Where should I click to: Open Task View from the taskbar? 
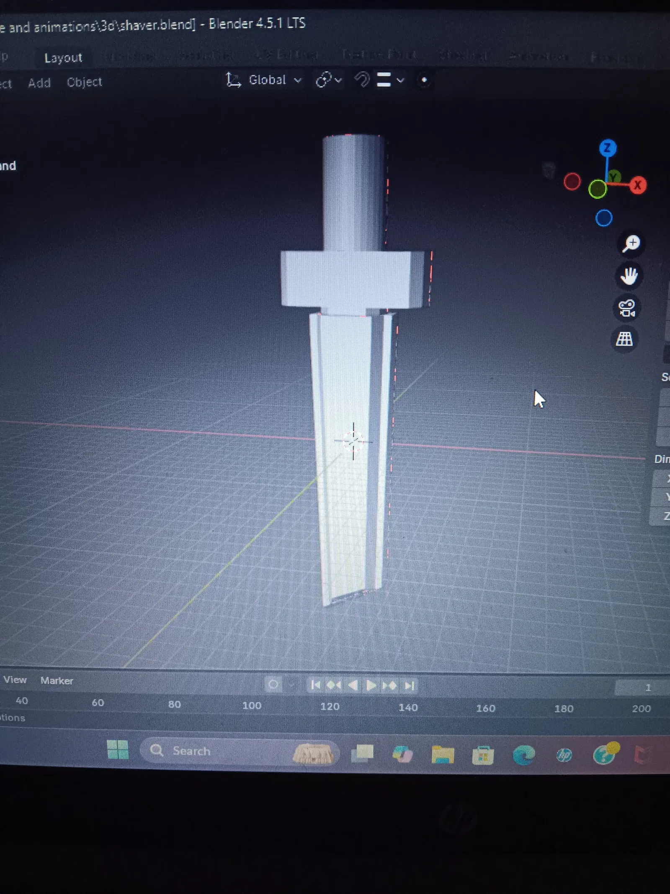point(362,753)
